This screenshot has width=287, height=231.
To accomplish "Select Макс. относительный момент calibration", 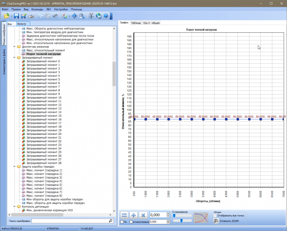I will point(46,50).
